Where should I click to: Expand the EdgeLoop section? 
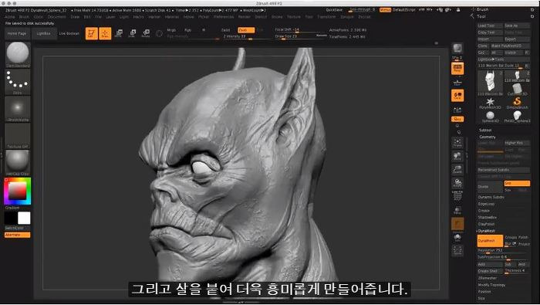[486, 204]
